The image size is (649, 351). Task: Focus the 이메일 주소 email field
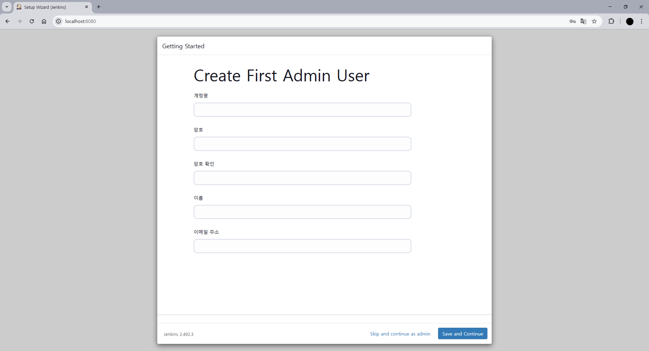pos(302,246)
